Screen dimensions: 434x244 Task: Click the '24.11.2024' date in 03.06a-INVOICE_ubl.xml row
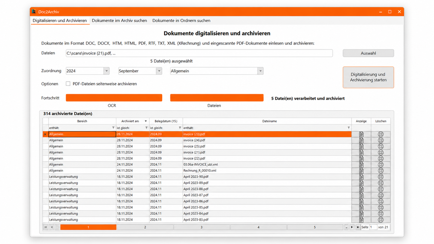click(125, 164)
